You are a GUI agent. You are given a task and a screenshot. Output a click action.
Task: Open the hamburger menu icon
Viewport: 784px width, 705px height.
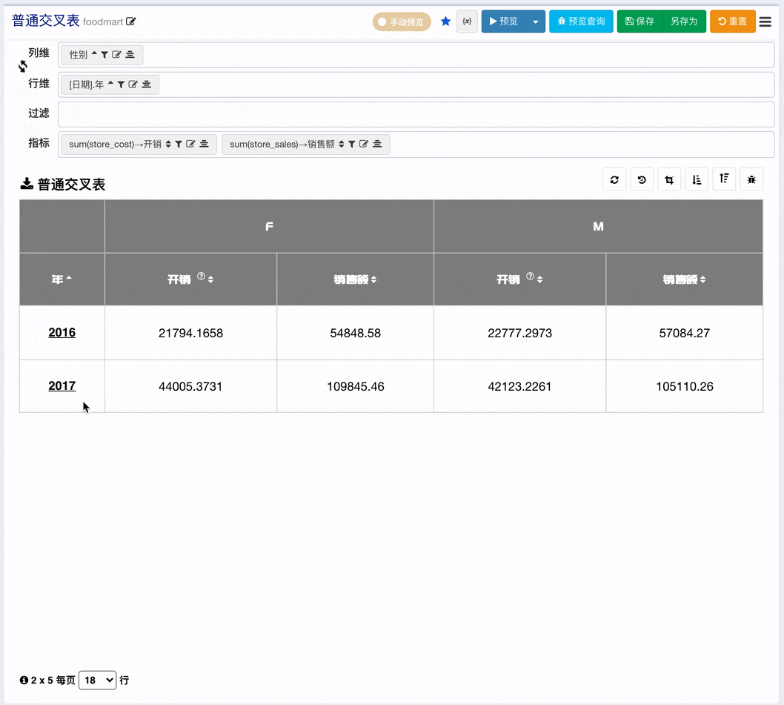click(x=765, y=21)
